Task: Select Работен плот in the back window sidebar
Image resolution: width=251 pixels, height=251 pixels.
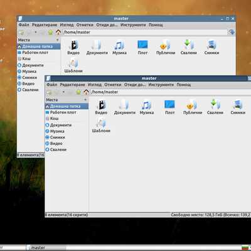Action: tap(39, 53)
